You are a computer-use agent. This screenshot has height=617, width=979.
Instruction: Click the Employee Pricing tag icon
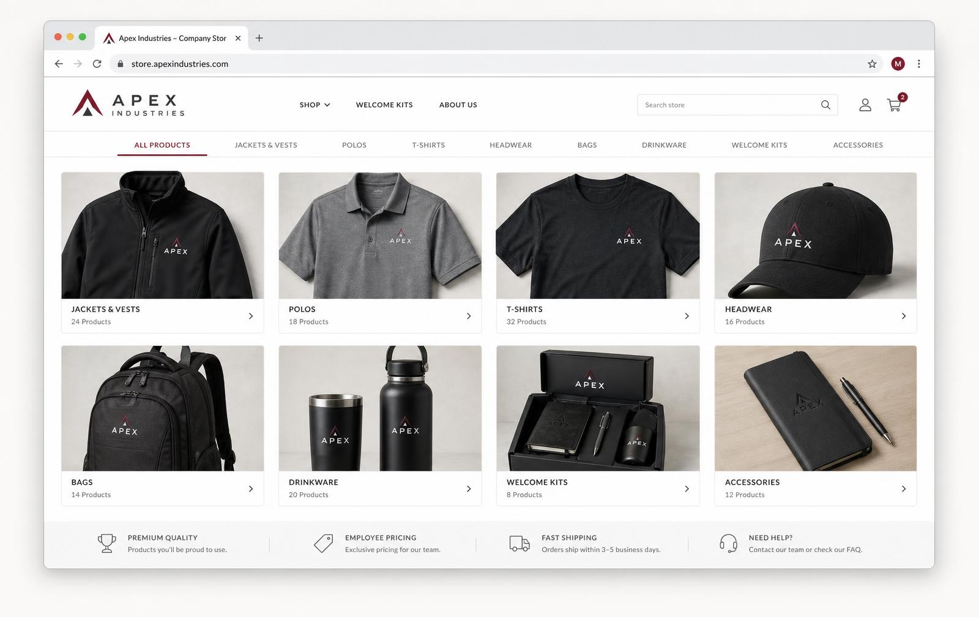(323, 543)
